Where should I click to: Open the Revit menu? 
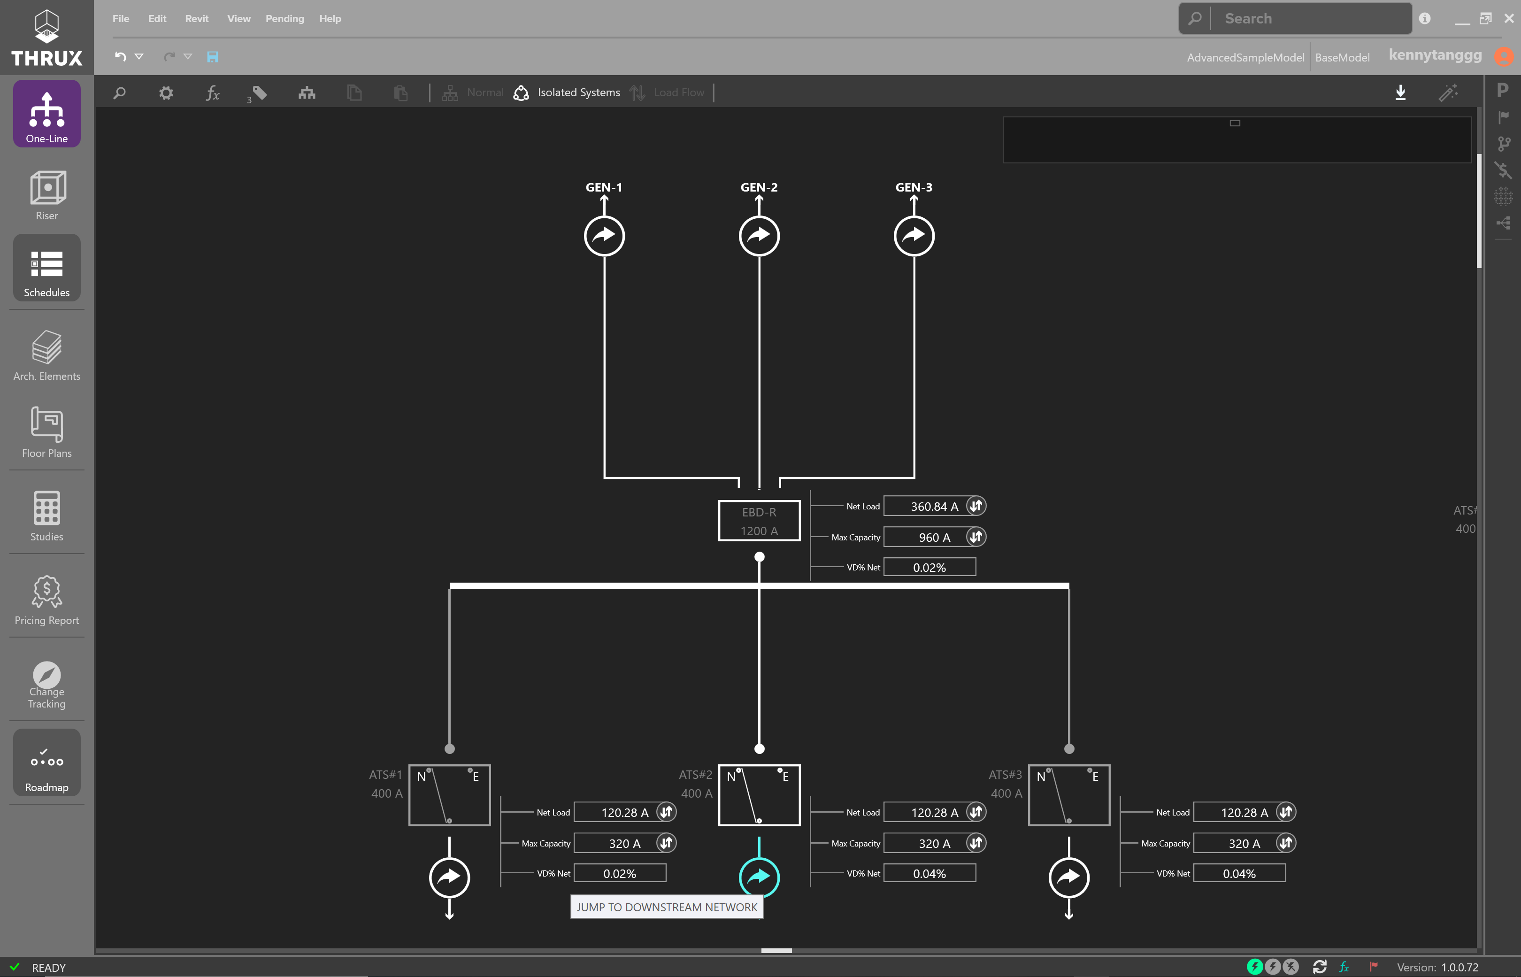[x=197, y=18]
